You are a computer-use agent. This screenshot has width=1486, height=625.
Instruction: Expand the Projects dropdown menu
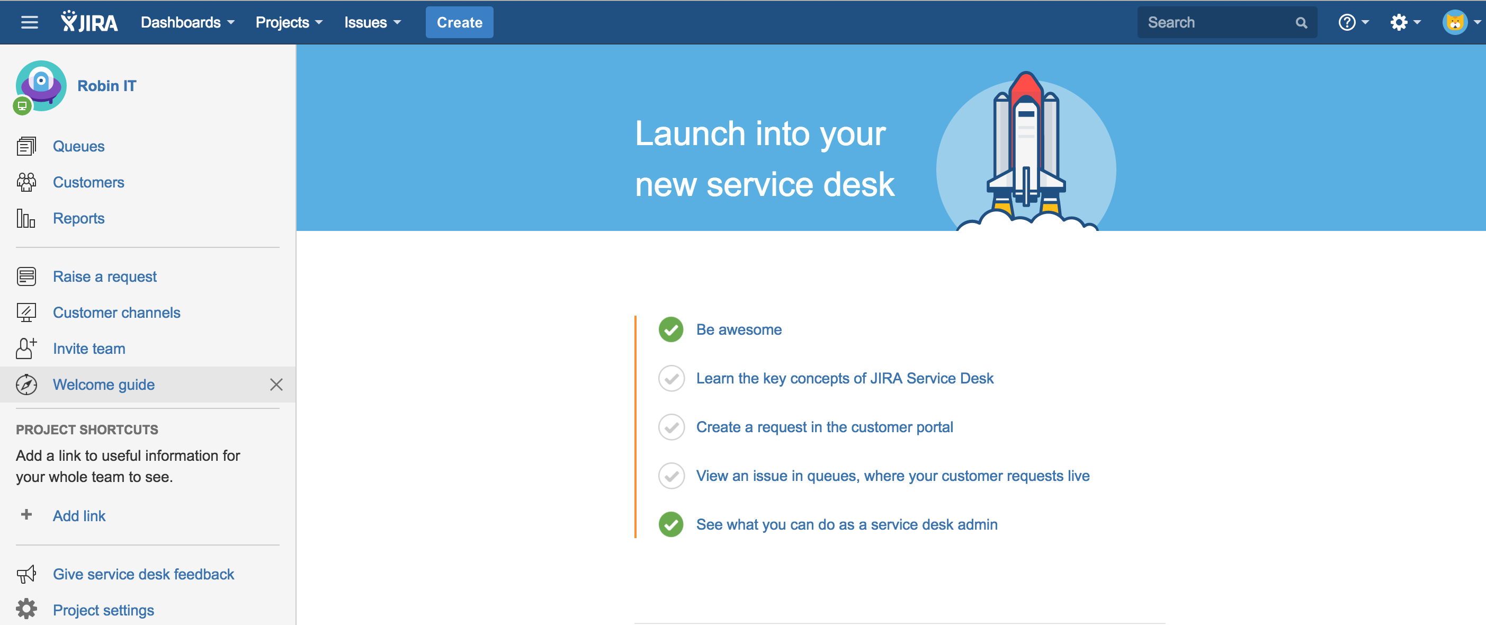(288, 22)
